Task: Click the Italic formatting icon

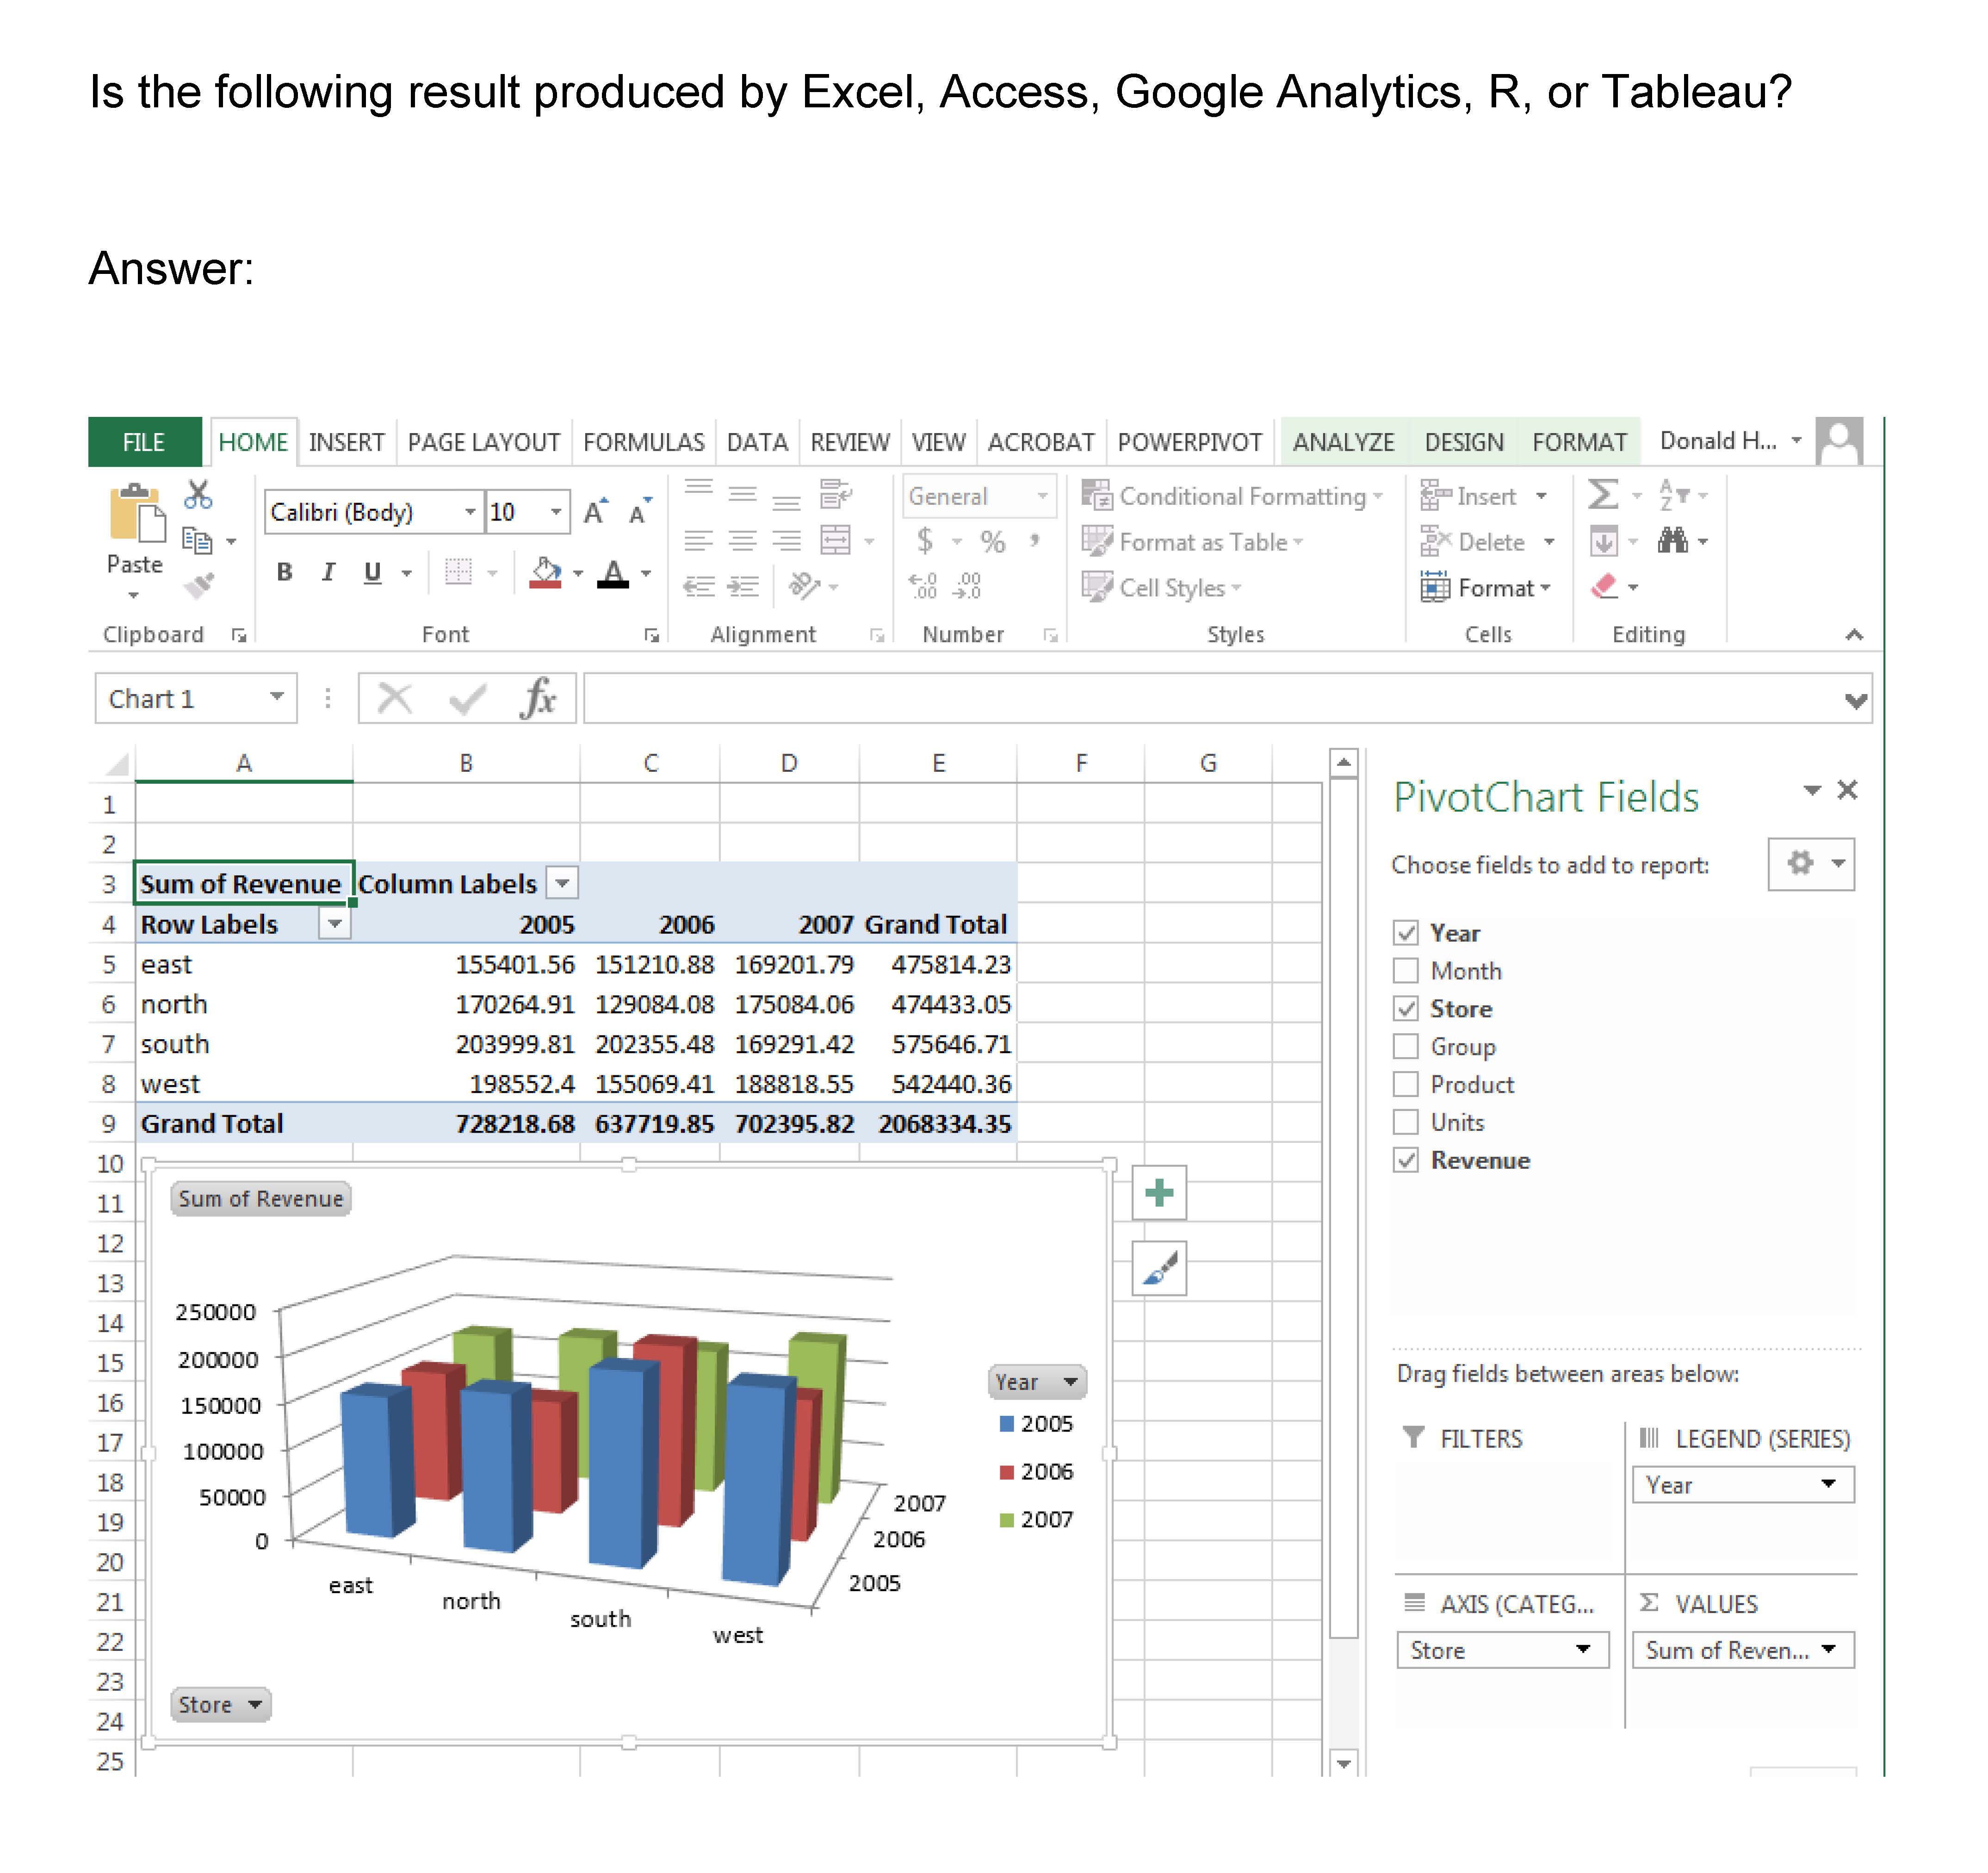Action: (x=328, y=572)
